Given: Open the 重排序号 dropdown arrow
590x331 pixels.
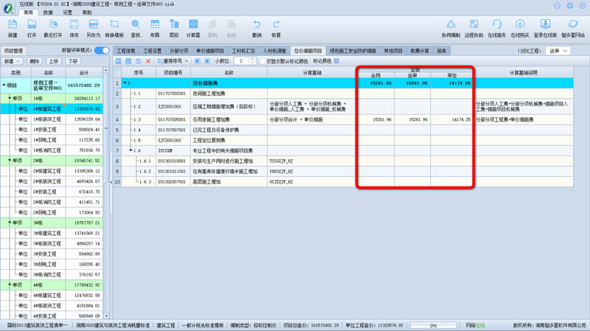Looking at the screenshot, I should tap(187, 61).
